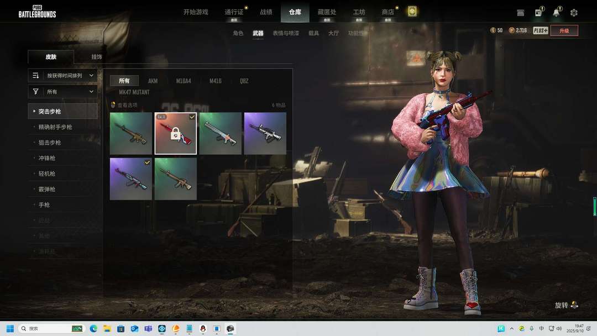Open Microsoft Store from the taskbar
Screen dimensions: 597x336
point(121,328)
